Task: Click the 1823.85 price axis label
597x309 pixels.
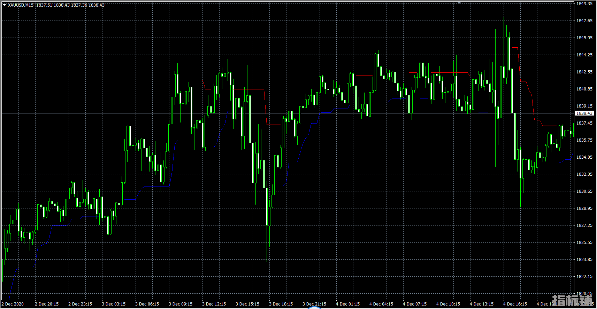Action: pyautogui.click(x=584, y=260)
